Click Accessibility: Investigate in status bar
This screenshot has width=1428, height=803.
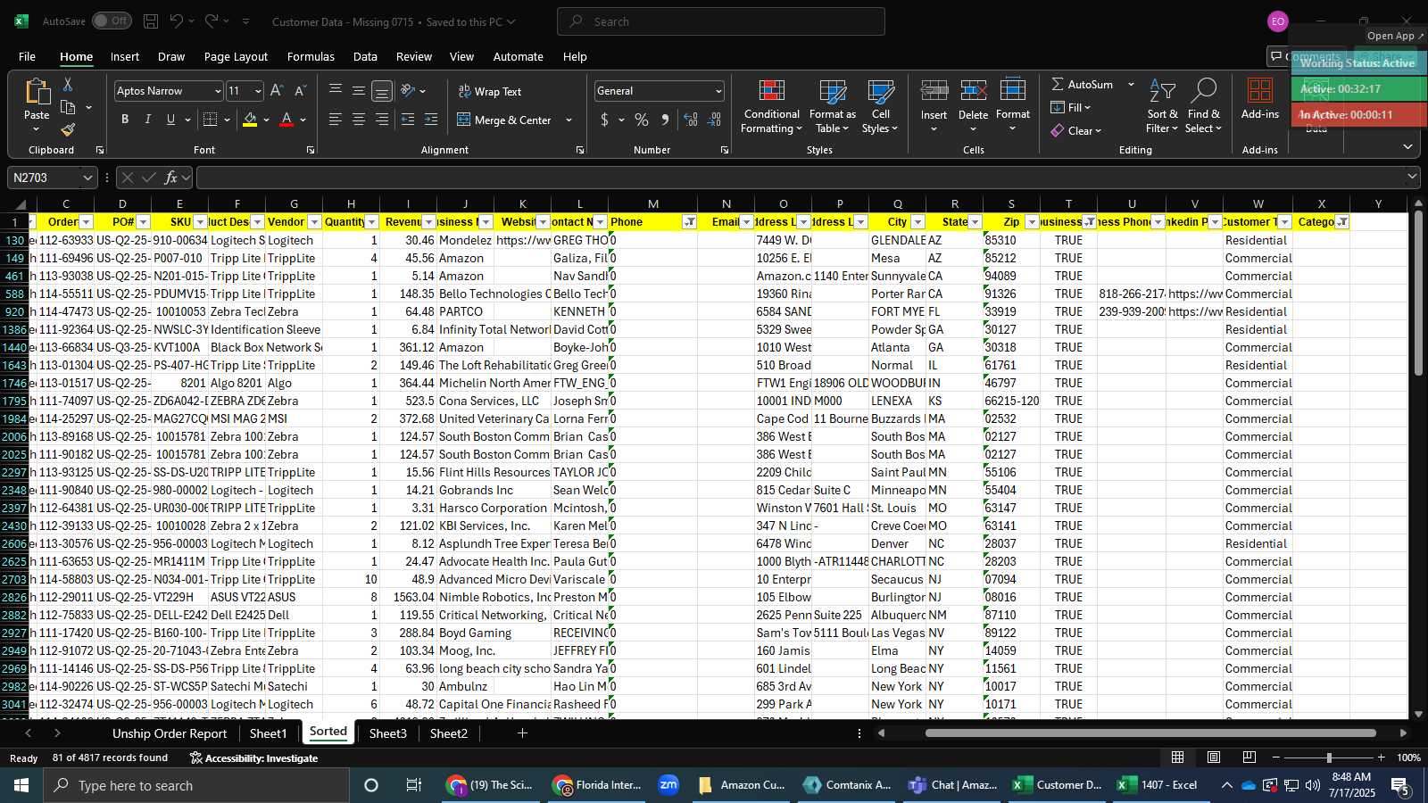pos(253,758)
